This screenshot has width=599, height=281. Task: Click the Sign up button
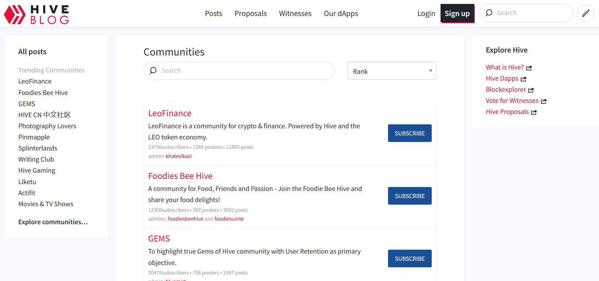pos(457,13)
